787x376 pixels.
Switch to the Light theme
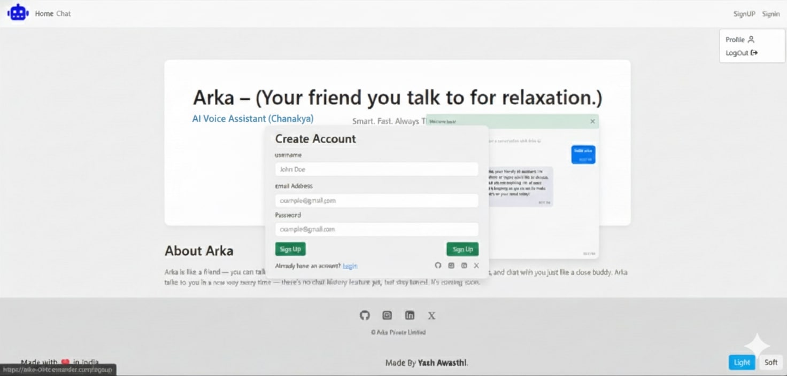point(742,362)
